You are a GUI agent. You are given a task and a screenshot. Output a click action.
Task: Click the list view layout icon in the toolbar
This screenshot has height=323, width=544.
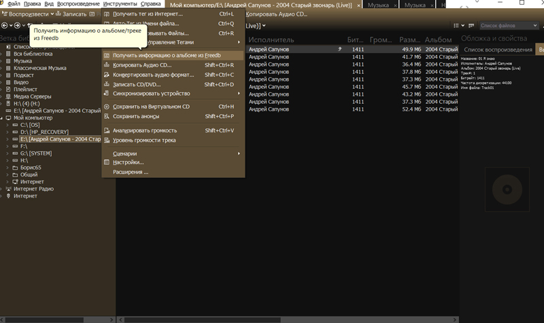456,26
